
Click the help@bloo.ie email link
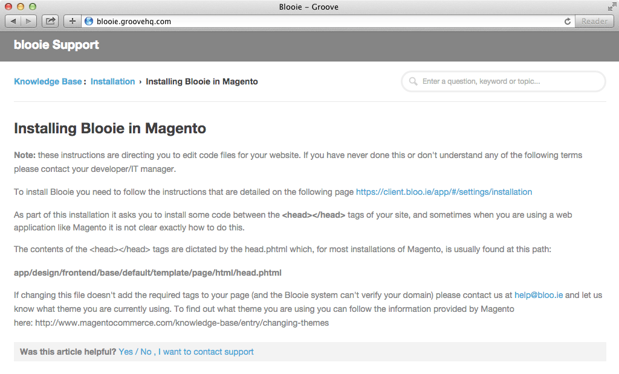(539, 295)
